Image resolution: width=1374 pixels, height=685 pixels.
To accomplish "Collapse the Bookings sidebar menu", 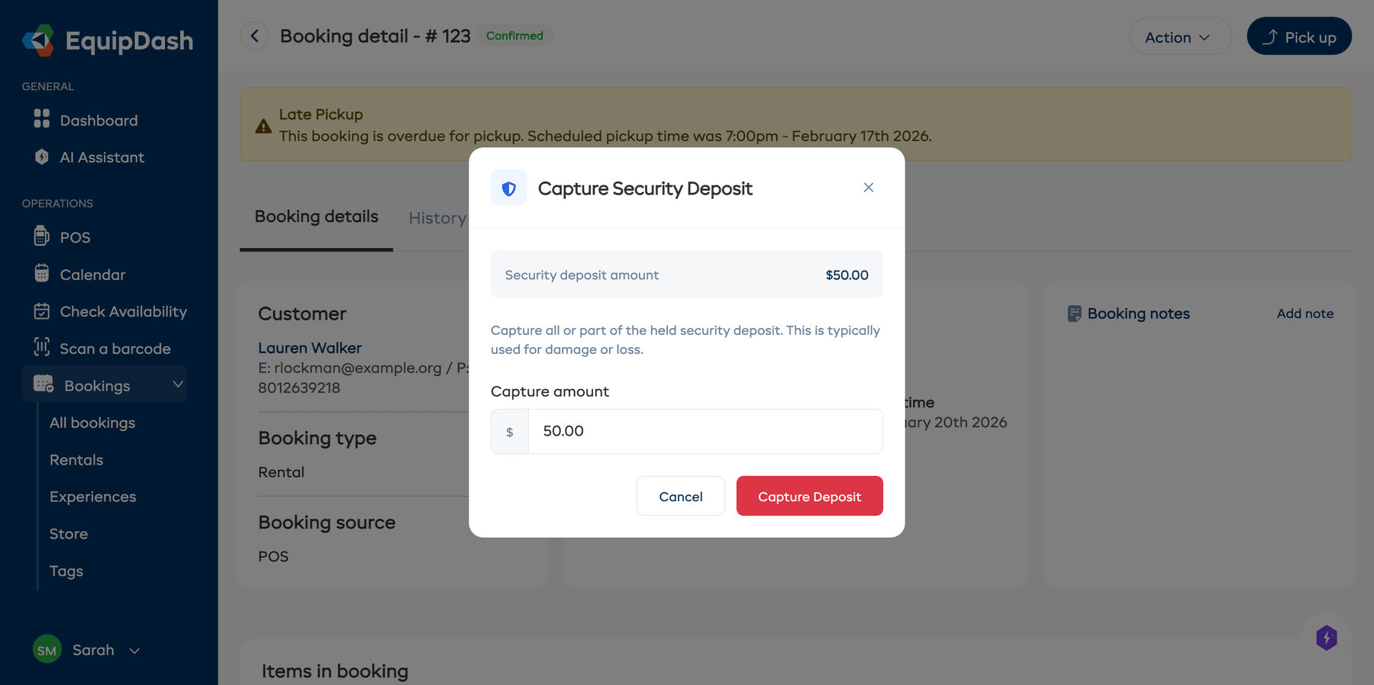I will [179, 384].
